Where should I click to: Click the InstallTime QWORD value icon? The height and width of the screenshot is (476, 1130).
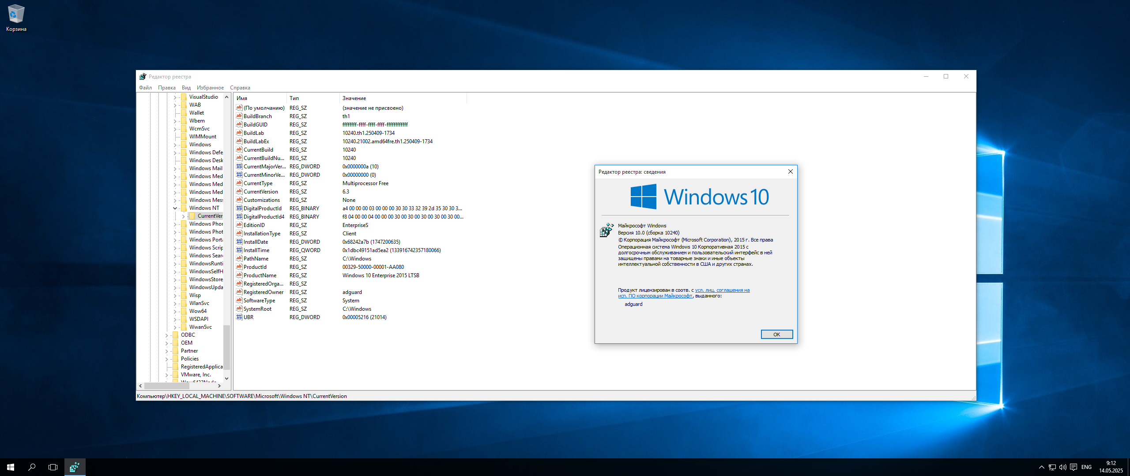(239, 250)
